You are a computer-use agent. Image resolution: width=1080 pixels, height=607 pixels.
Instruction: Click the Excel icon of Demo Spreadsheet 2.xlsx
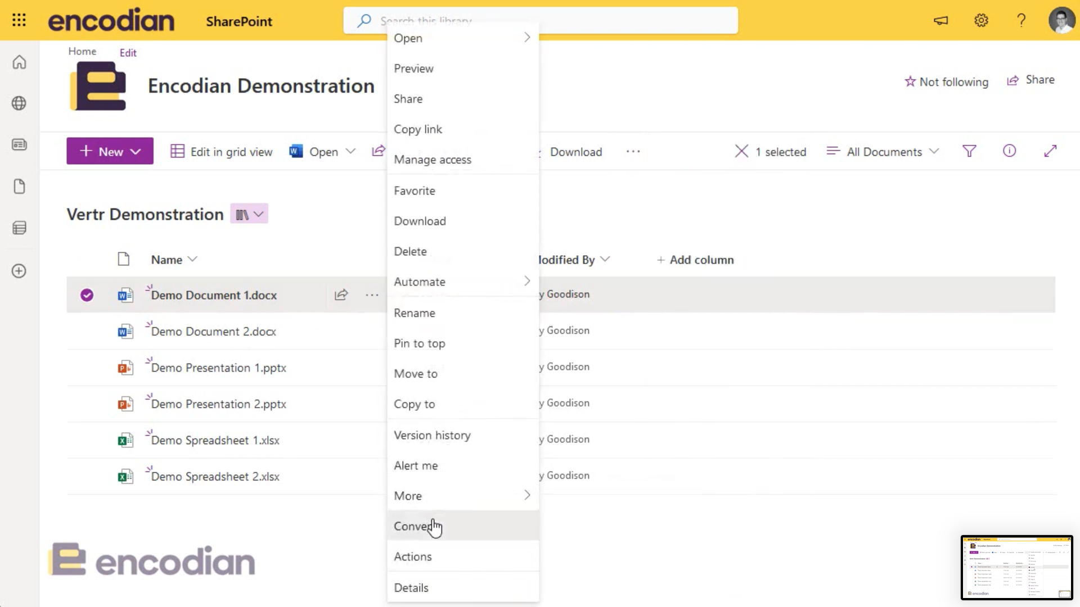pos(125,477)
